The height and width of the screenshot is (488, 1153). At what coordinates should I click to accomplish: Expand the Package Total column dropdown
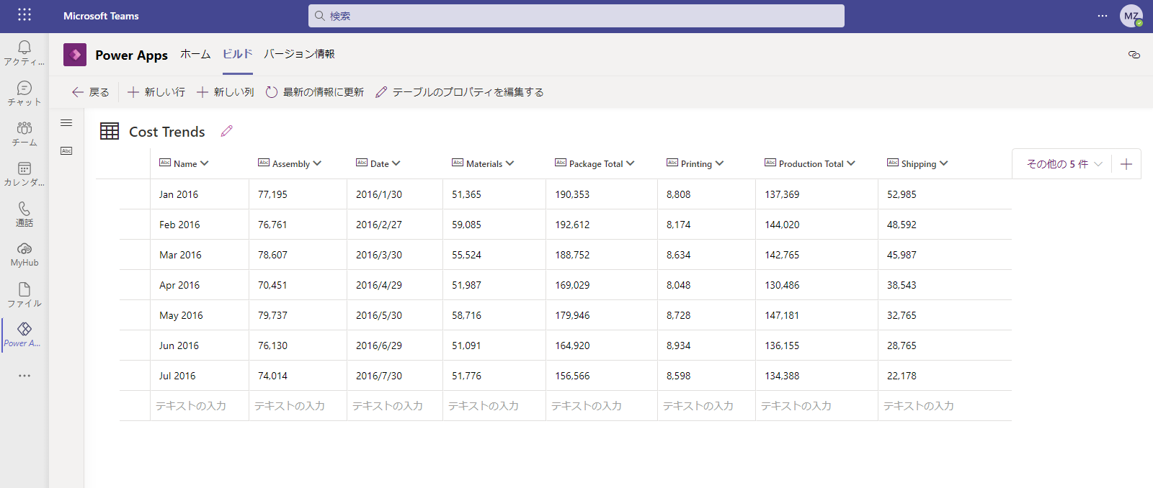[x=631, y=163]
